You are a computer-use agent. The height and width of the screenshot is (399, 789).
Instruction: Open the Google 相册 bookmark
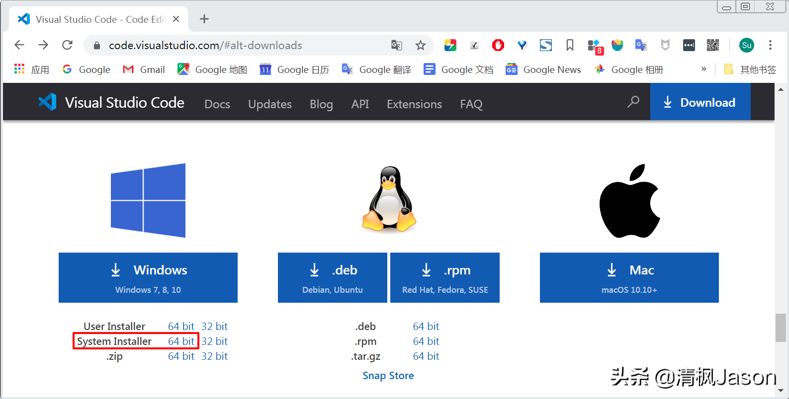coord(628,69)
